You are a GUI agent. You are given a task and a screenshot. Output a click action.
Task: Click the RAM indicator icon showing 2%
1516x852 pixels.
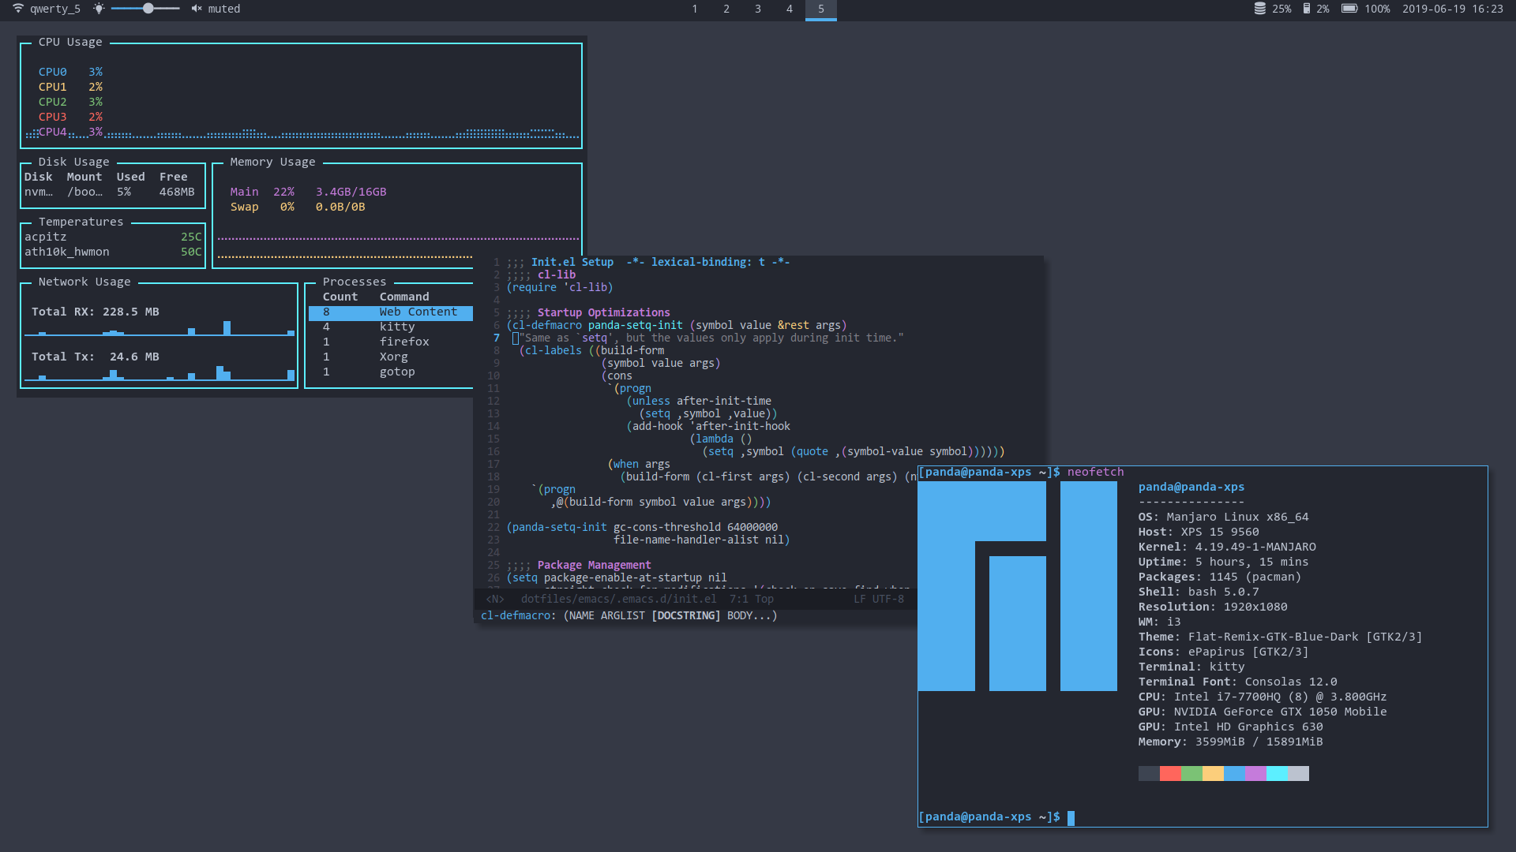pos(1306,9)
